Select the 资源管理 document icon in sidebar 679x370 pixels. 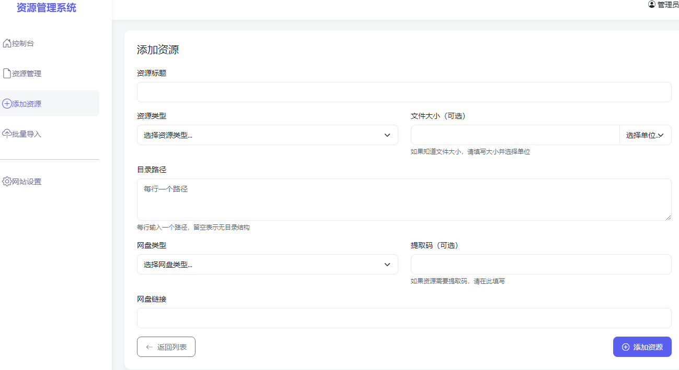pos(7,73)
